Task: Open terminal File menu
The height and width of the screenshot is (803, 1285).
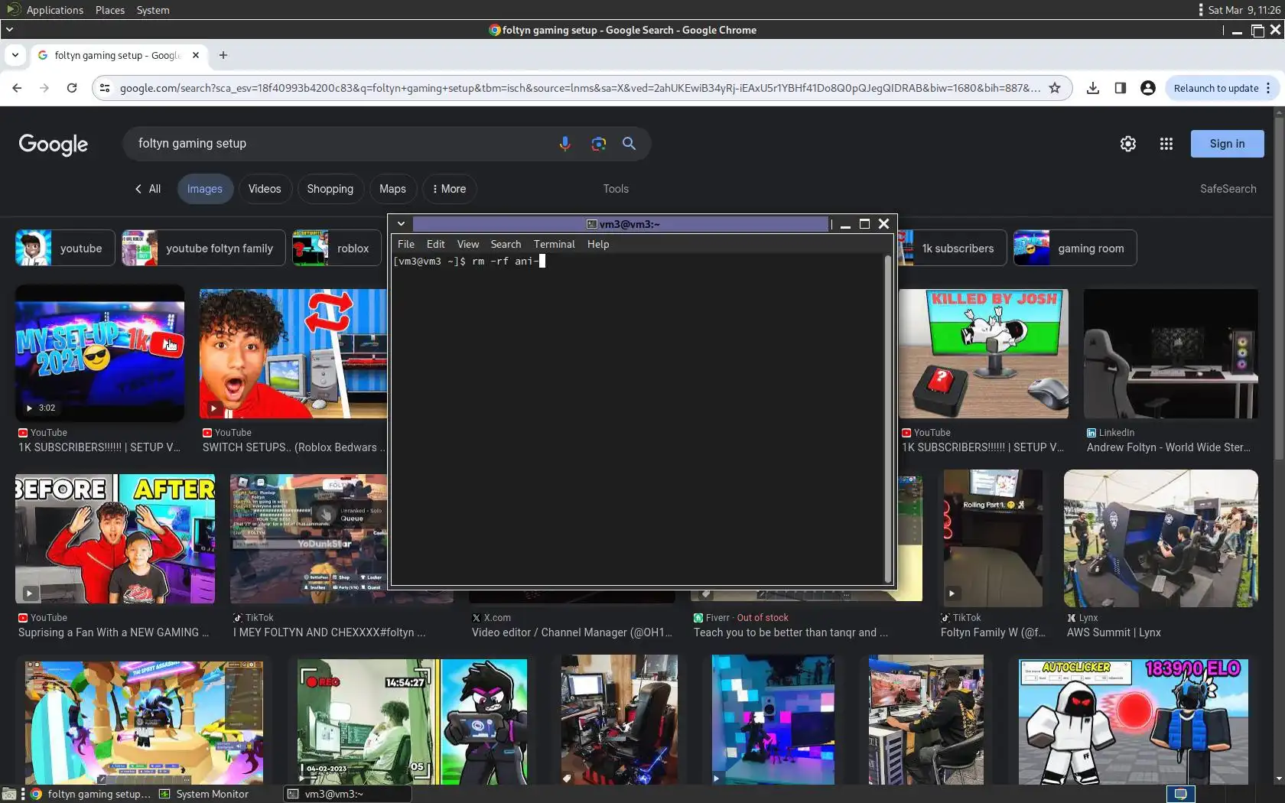Action: coord(406,244)
